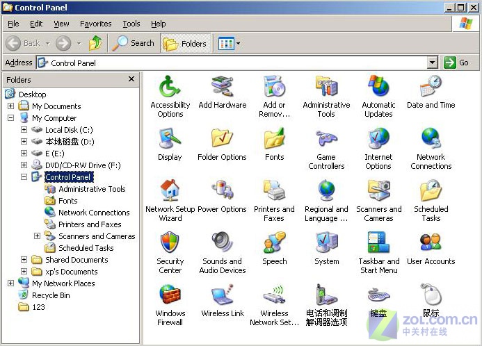Open the Game Controllers icon
Viewport: 482px width, 346px height.
coord(326,139)
